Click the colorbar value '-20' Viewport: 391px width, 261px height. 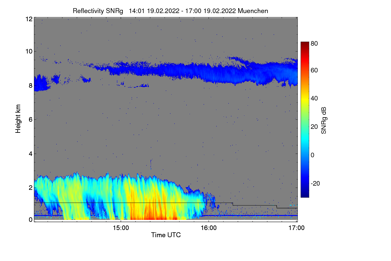coord(315,183)
